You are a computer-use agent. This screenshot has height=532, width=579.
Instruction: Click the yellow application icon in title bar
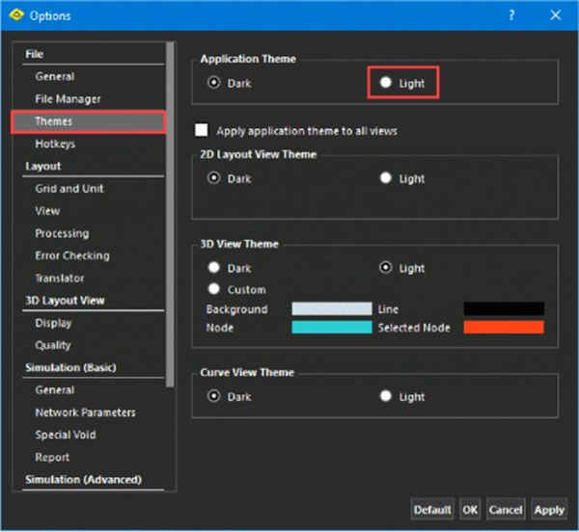click(x=16, y=15)
